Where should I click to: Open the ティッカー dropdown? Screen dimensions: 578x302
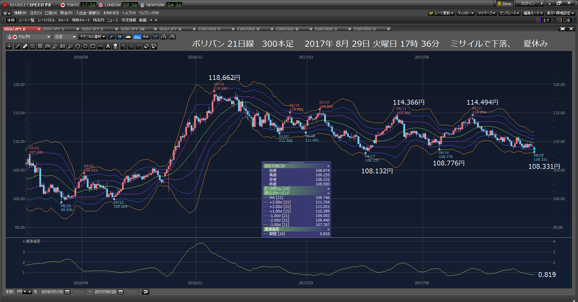click(x=466, y=13)
